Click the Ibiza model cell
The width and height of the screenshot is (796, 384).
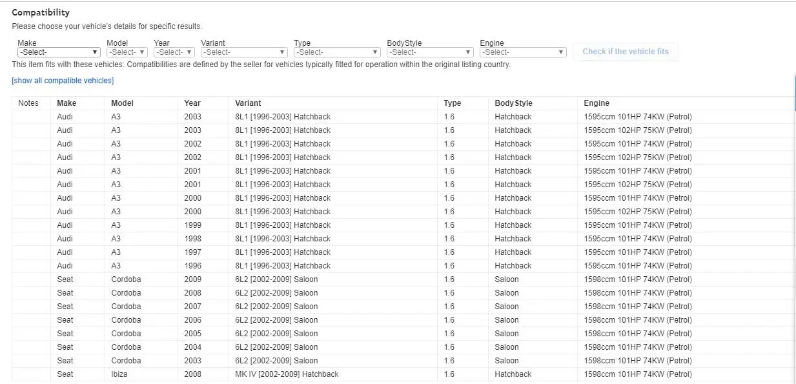coord(119,374)
